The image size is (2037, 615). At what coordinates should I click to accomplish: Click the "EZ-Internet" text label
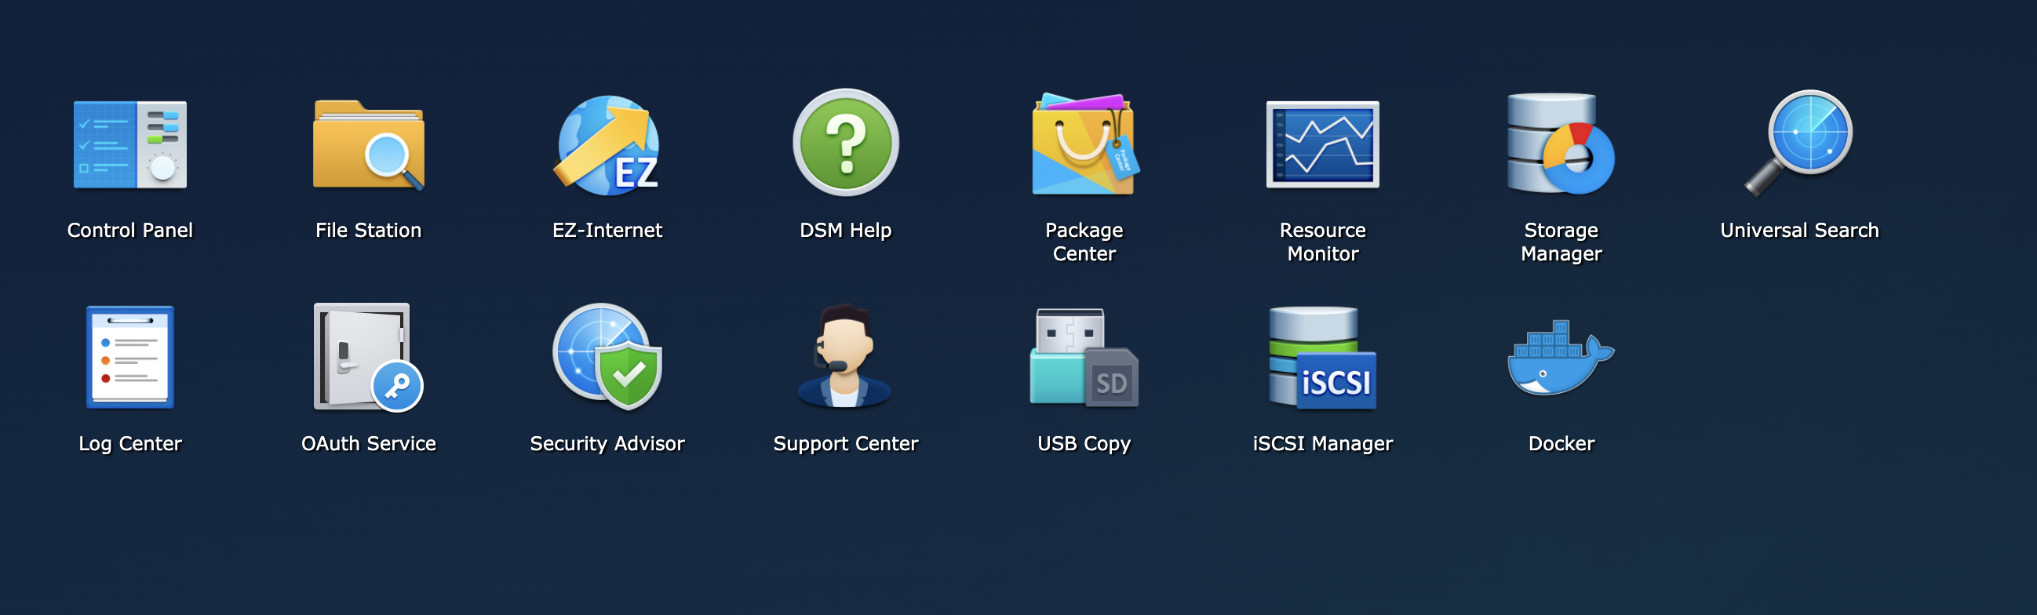click(x=607, y=231)
